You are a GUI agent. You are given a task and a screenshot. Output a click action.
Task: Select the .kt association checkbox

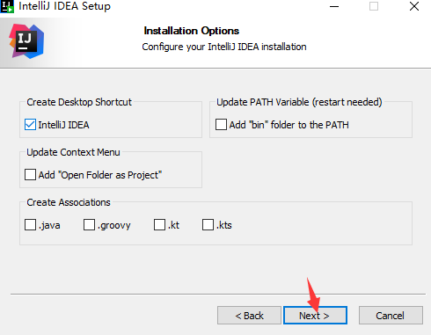(159, 225)
